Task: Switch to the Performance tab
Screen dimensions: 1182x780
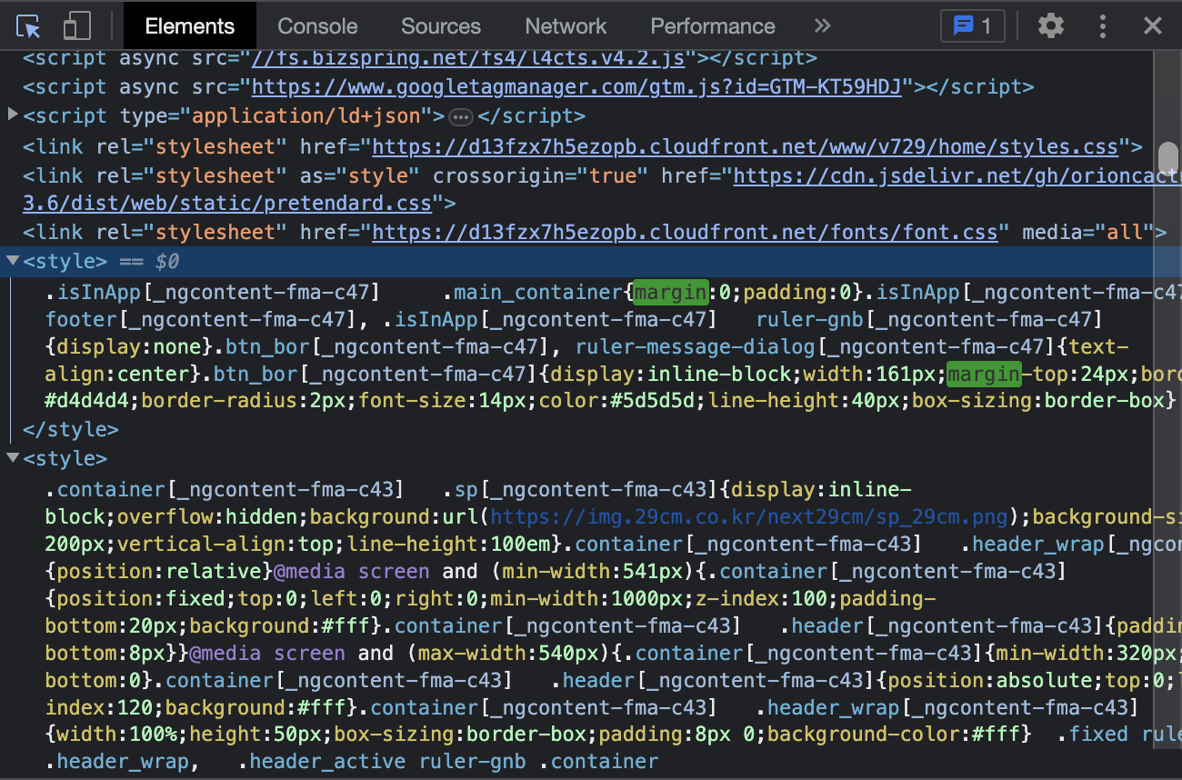Action: pos(713,26)
